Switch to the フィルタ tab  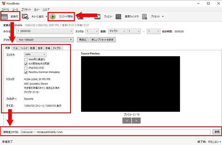24,48
